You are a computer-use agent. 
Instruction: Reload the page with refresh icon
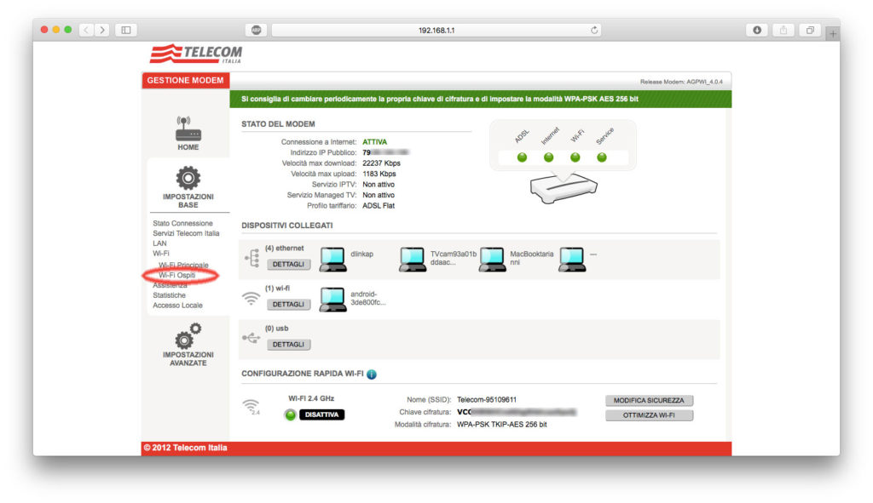pyautogui.click(x=594, y=30)
